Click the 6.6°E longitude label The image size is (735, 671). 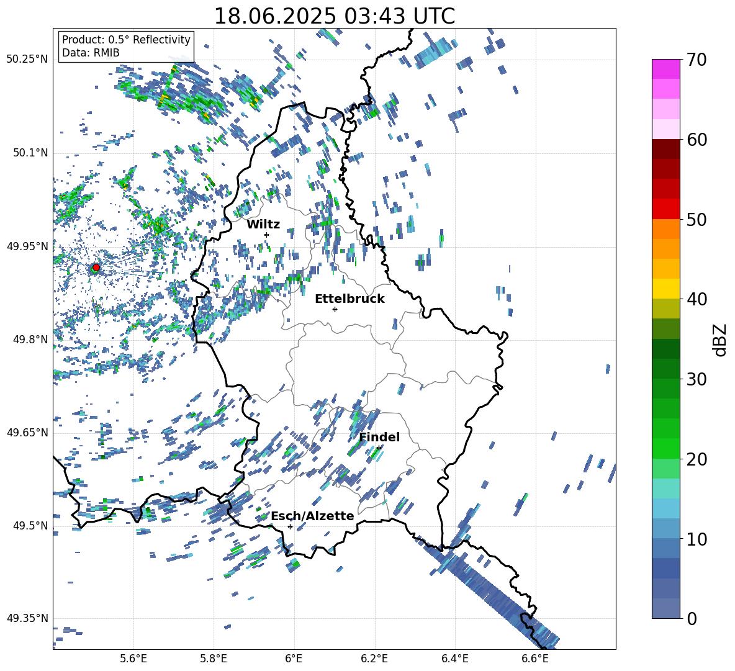[x=535, y=659]
